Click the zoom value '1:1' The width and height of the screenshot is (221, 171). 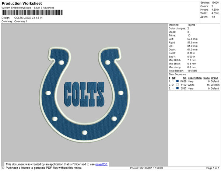click(x=213, y=17)
